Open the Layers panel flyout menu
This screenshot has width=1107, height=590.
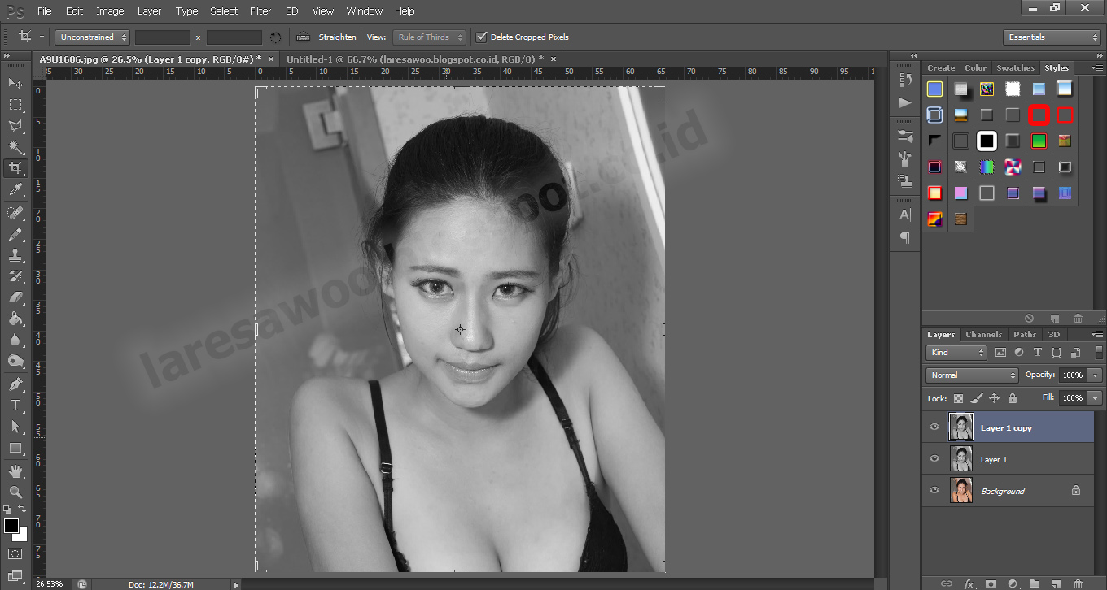1097,335
